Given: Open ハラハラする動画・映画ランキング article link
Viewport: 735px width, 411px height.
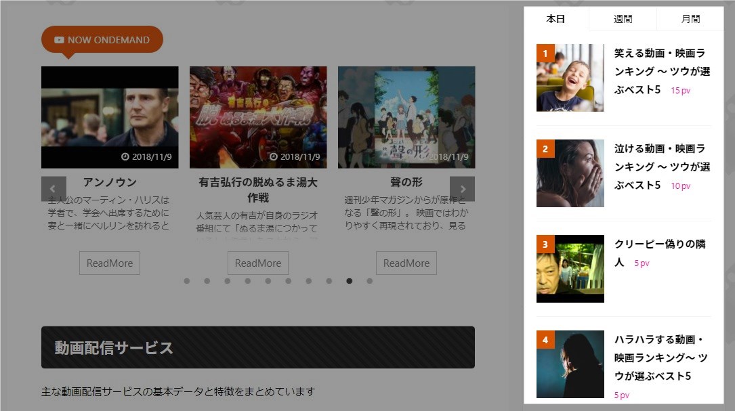Looking at the screenshot, I should 661,358.
